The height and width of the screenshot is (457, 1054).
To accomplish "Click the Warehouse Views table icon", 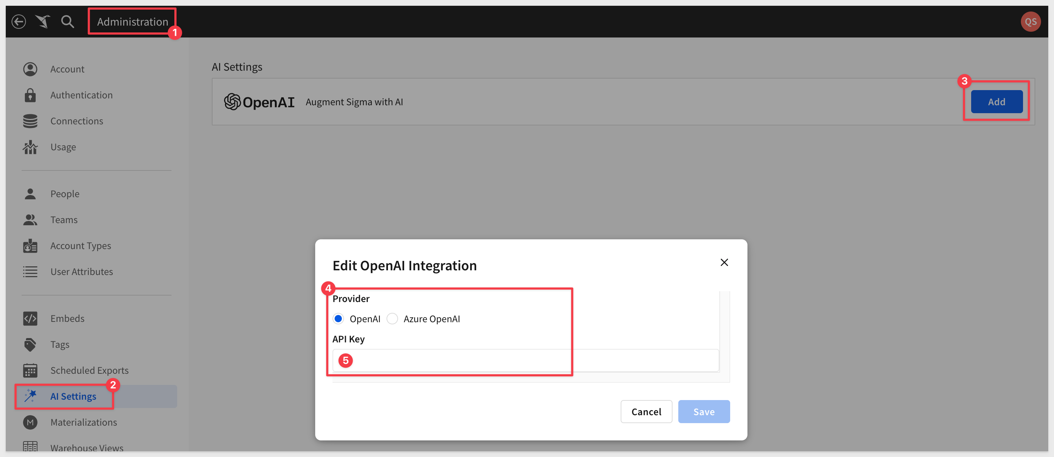I will point(30,446).
